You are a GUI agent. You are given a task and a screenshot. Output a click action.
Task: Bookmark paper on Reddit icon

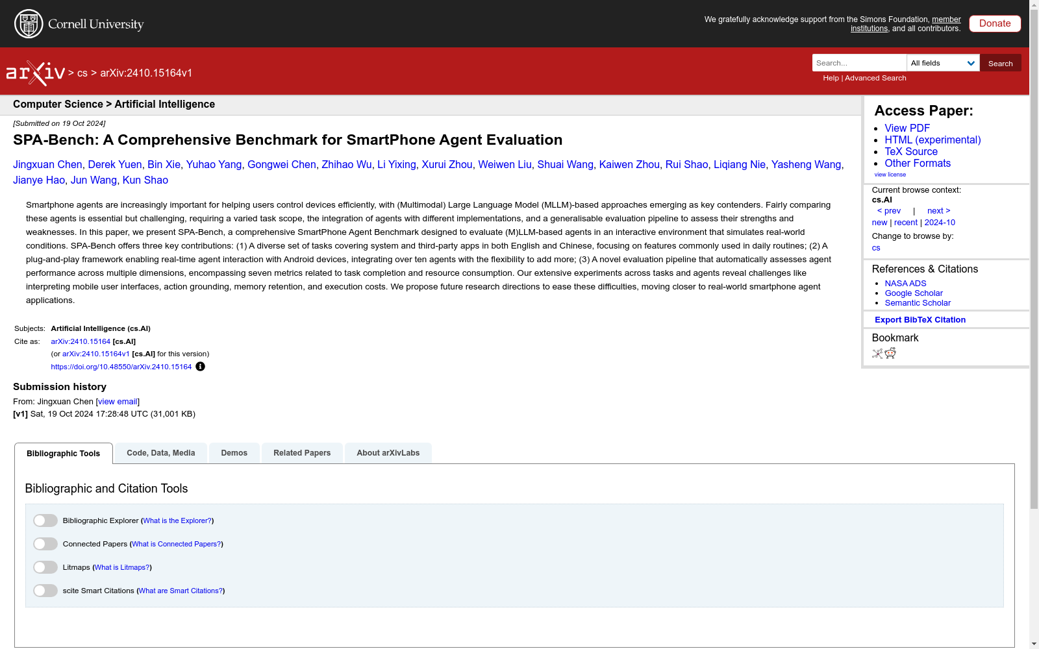pyautogui.click(x=890, y=353)
